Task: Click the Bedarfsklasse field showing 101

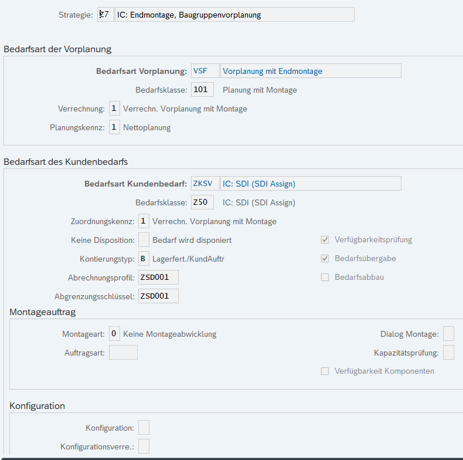Action: (x=202, y=90)
